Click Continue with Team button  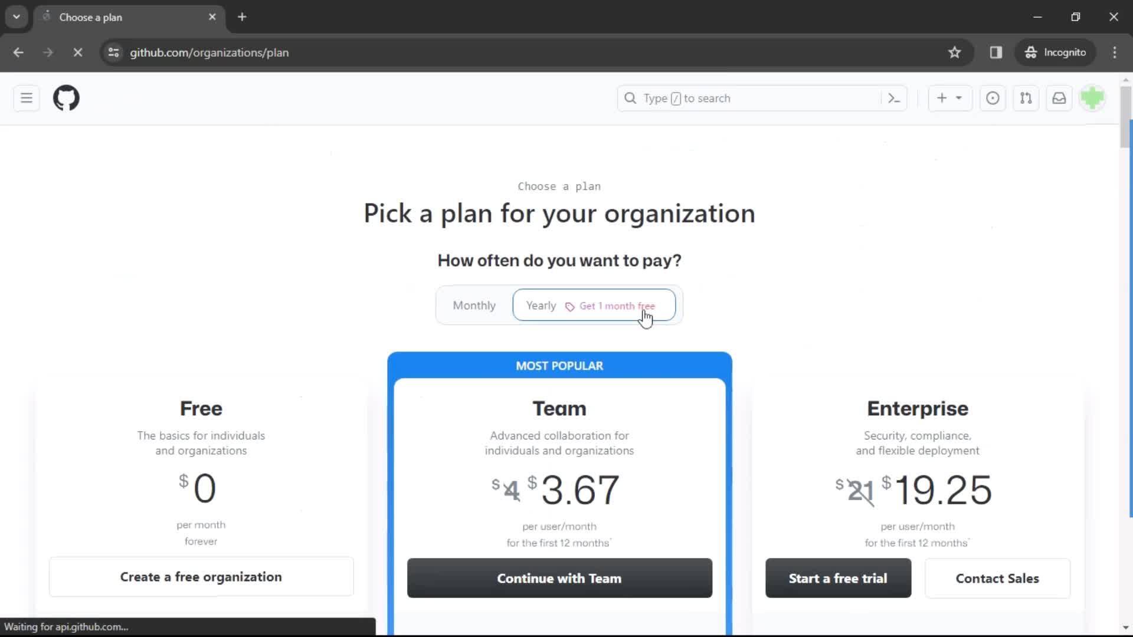click(559, 578)
